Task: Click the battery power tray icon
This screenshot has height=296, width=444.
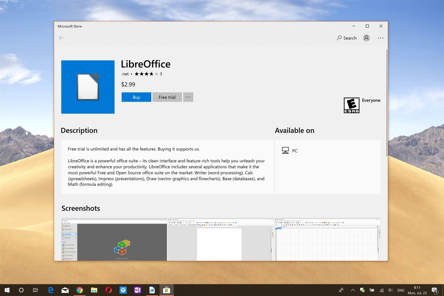Action: coord(372,290)
